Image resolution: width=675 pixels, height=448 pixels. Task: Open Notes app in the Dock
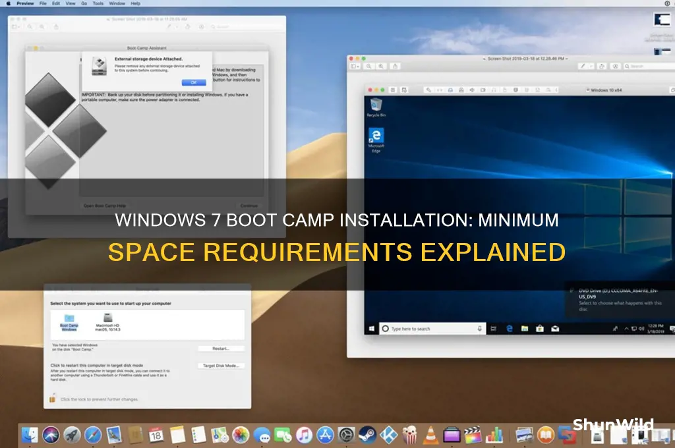[x=177, y=435]
